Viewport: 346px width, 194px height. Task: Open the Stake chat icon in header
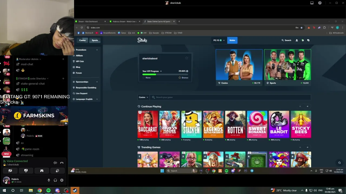tap(308, 40)
